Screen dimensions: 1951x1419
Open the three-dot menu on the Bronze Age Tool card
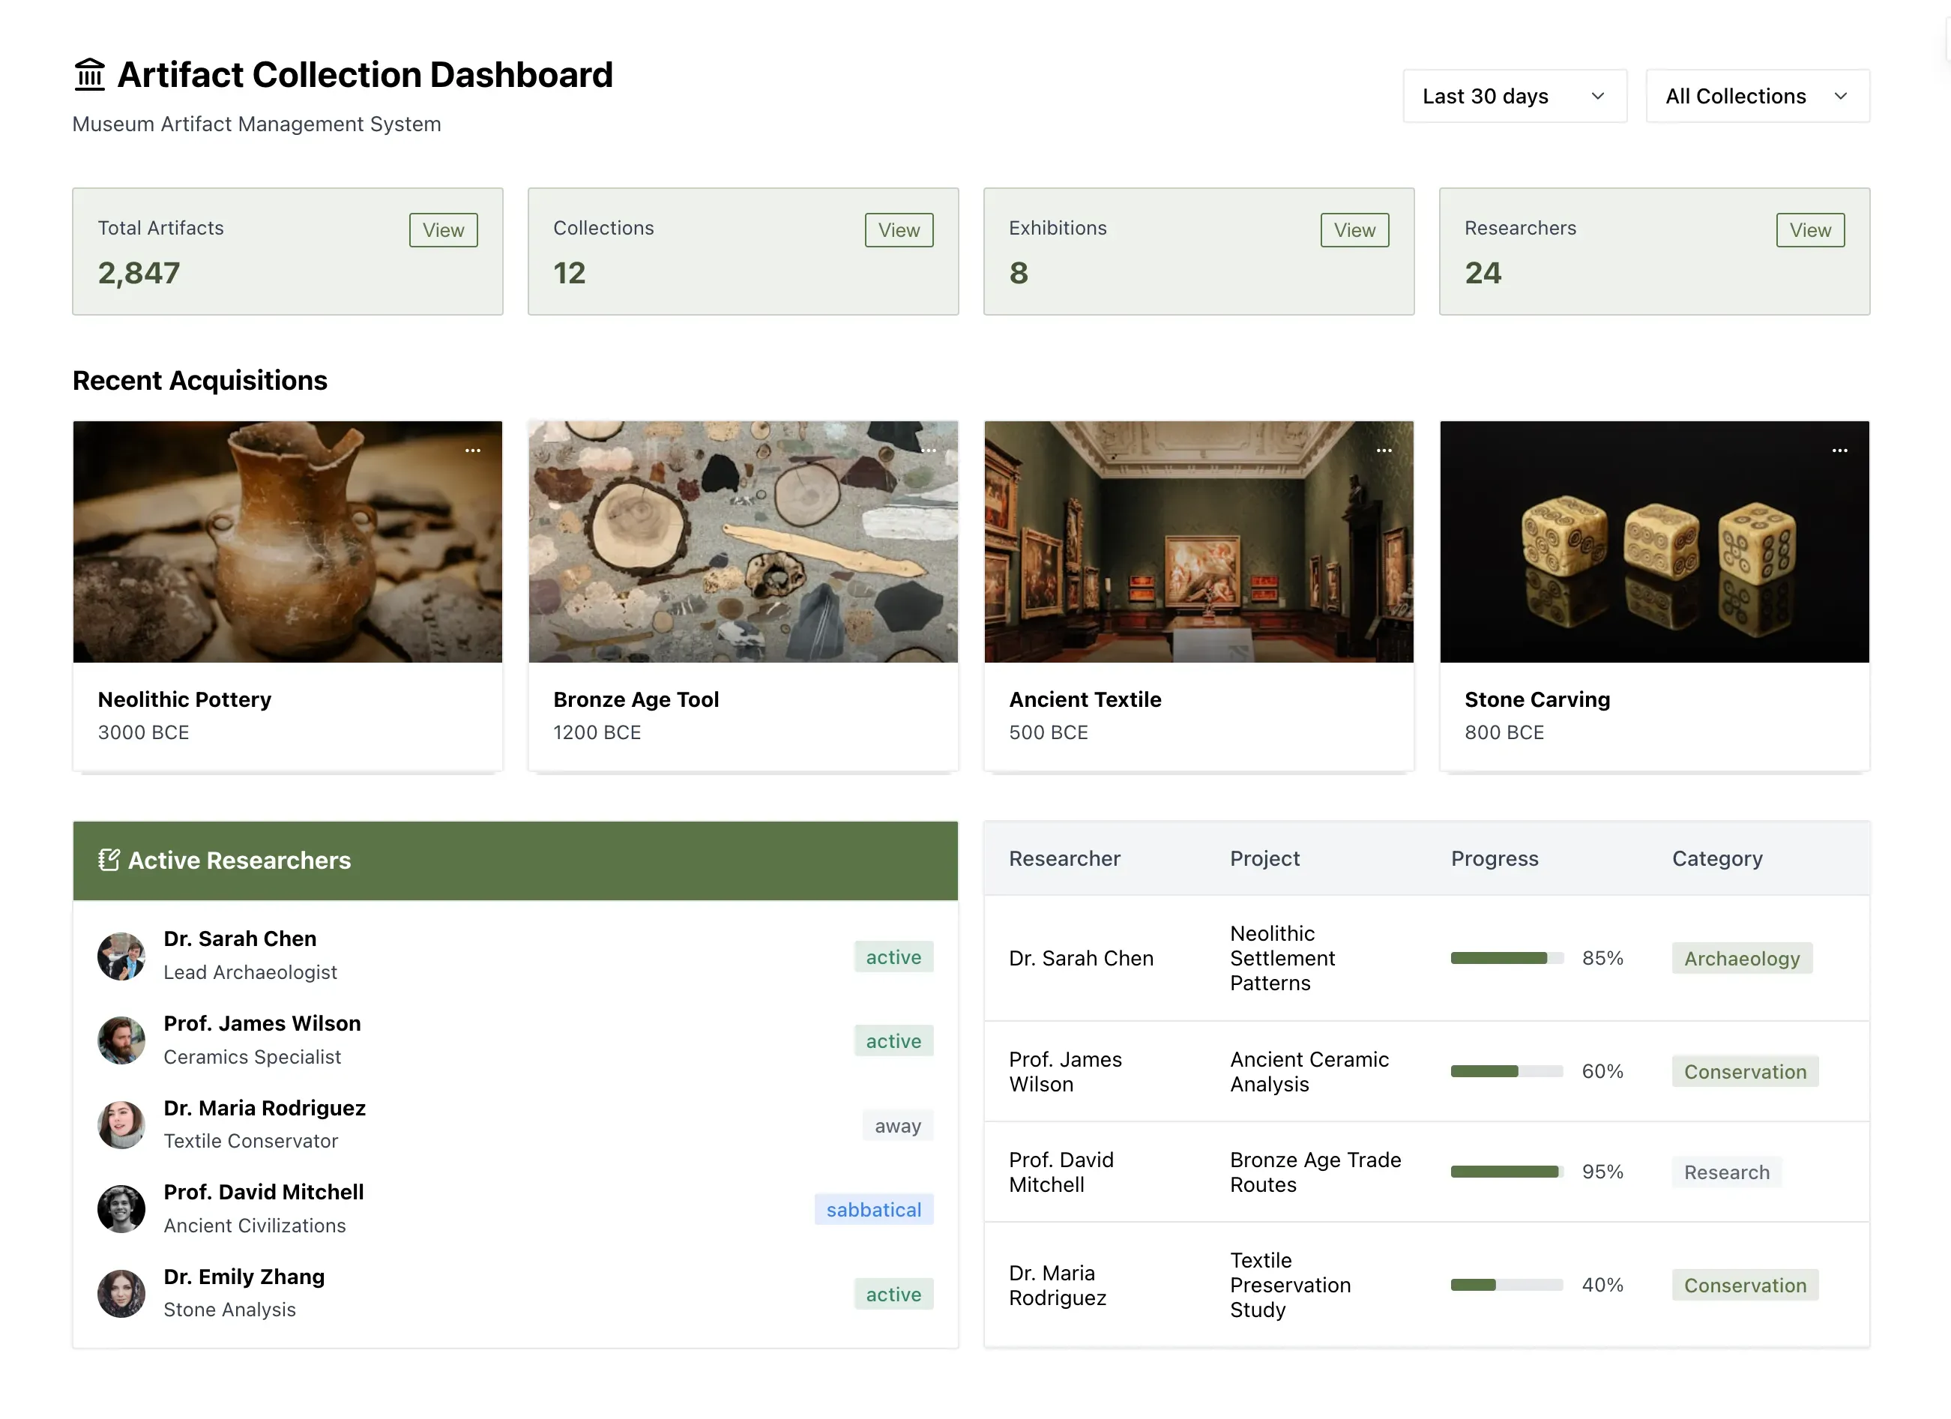click(x=928, y=451)
